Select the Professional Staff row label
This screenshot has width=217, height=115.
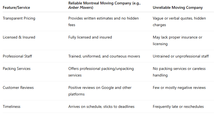tap(17, 56)
